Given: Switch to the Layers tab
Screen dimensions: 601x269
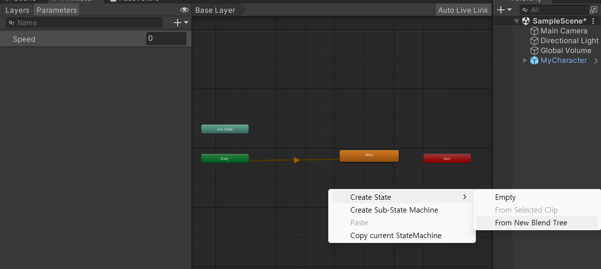Looking at the screenshot, I should (17, 10).
